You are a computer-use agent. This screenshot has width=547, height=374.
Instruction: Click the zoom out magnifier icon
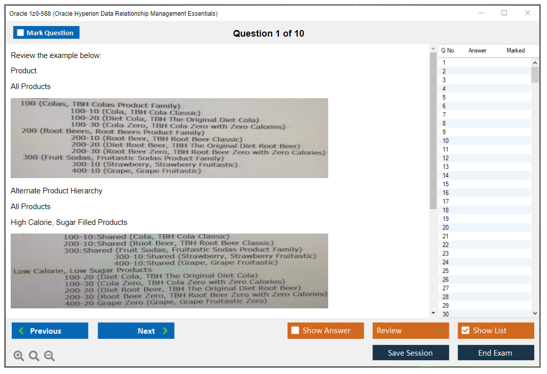pos(49,356)
